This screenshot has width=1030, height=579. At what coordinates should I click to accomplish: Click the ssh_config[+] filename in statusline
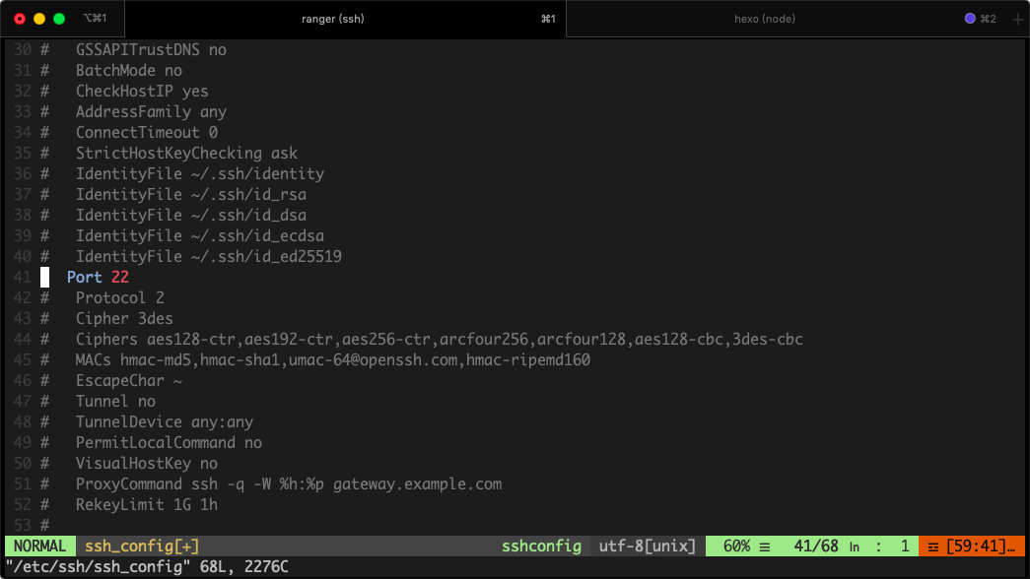pos(142,546)
